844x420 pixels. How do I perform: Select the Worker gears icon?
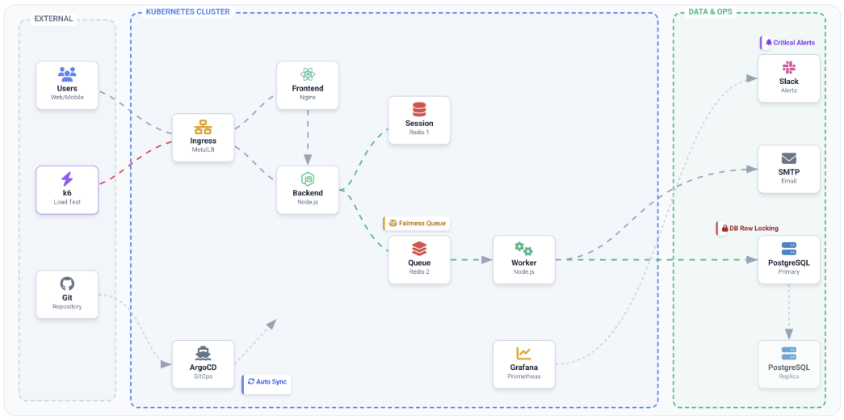[523, 249]
